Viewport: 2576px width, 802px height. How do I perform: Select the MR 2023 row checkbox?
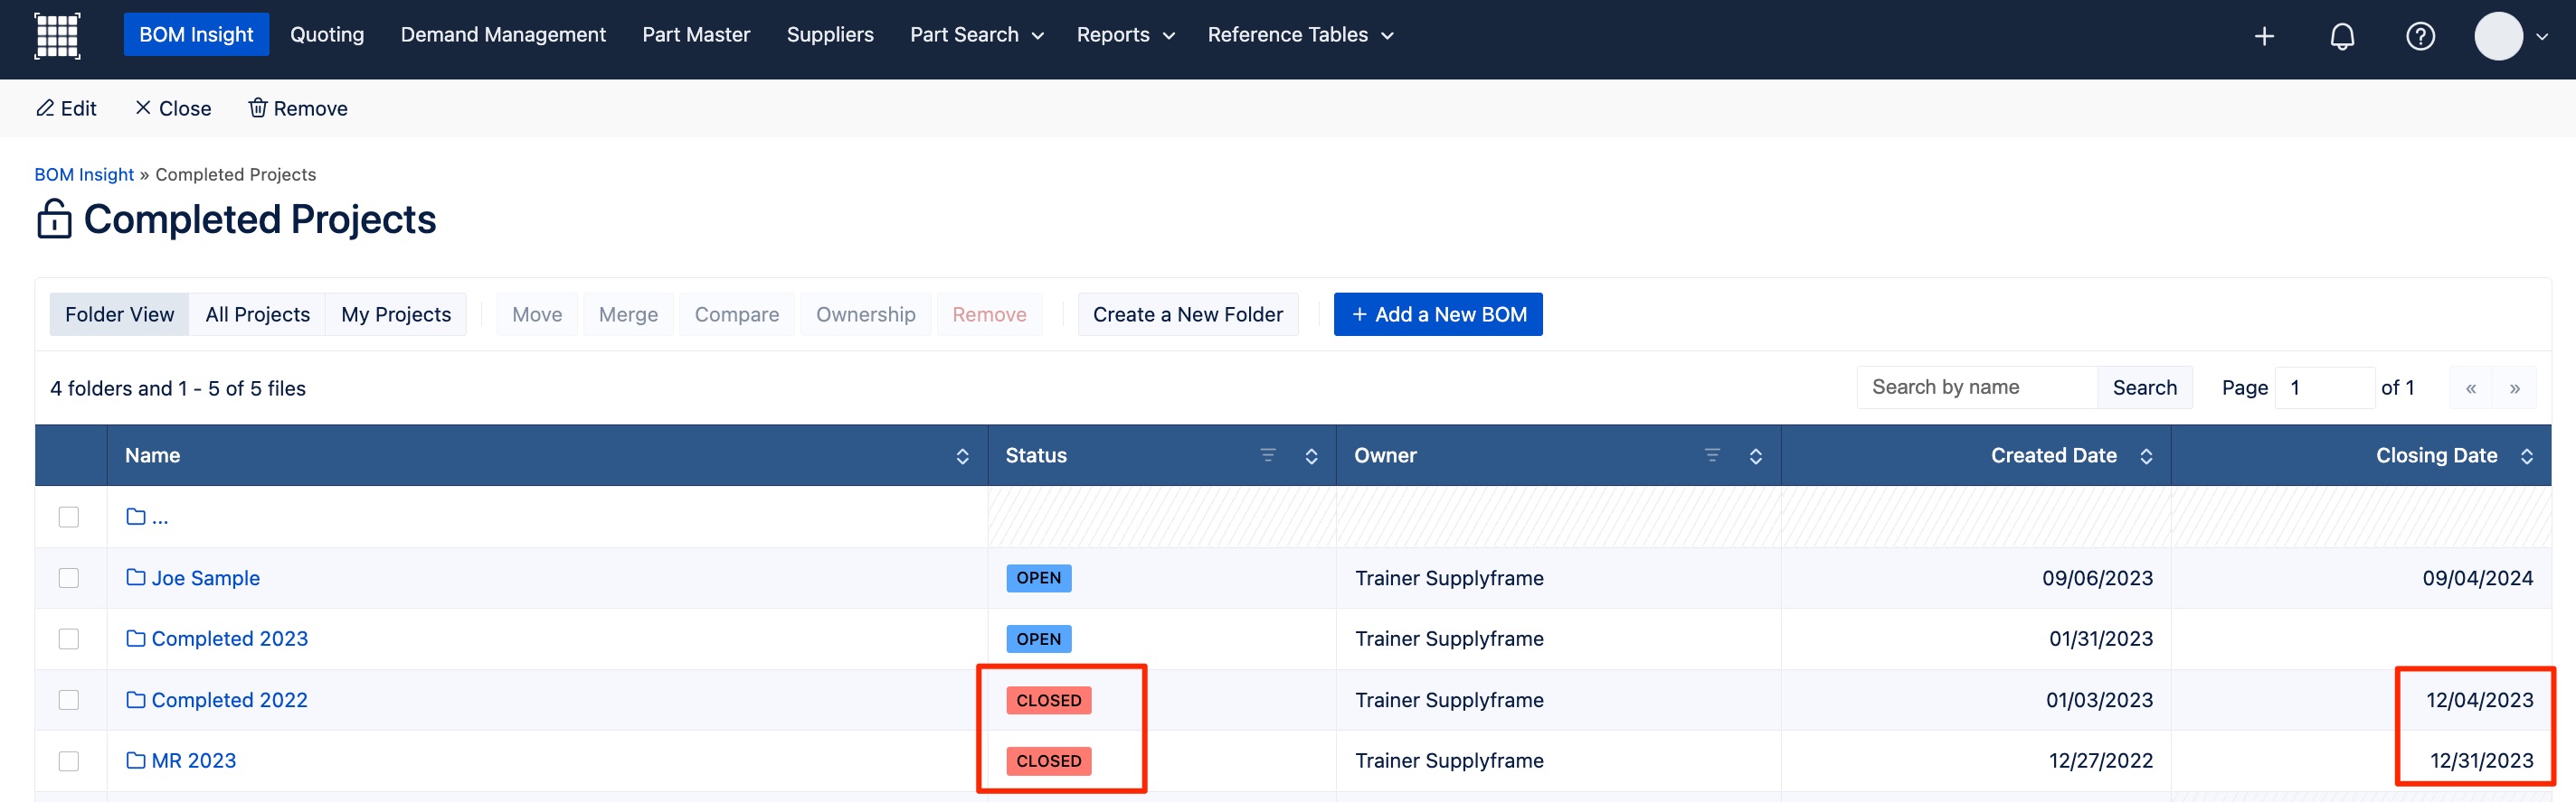point(69,761)
